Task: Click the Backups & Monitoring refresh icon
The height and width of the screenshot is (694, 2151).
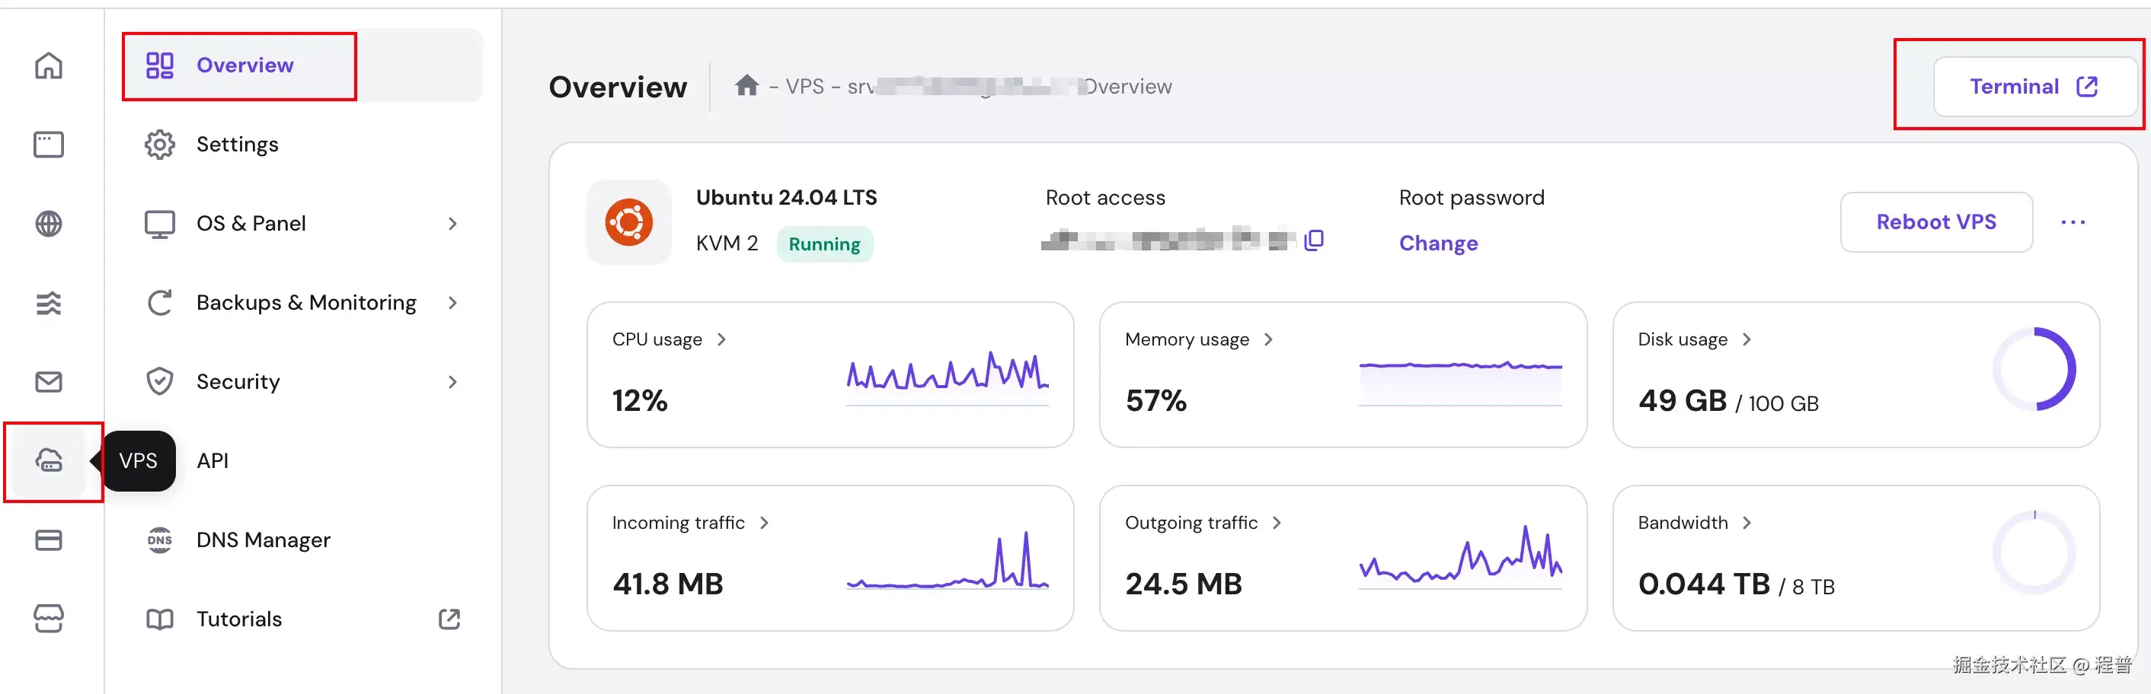Action: point(159,303)
